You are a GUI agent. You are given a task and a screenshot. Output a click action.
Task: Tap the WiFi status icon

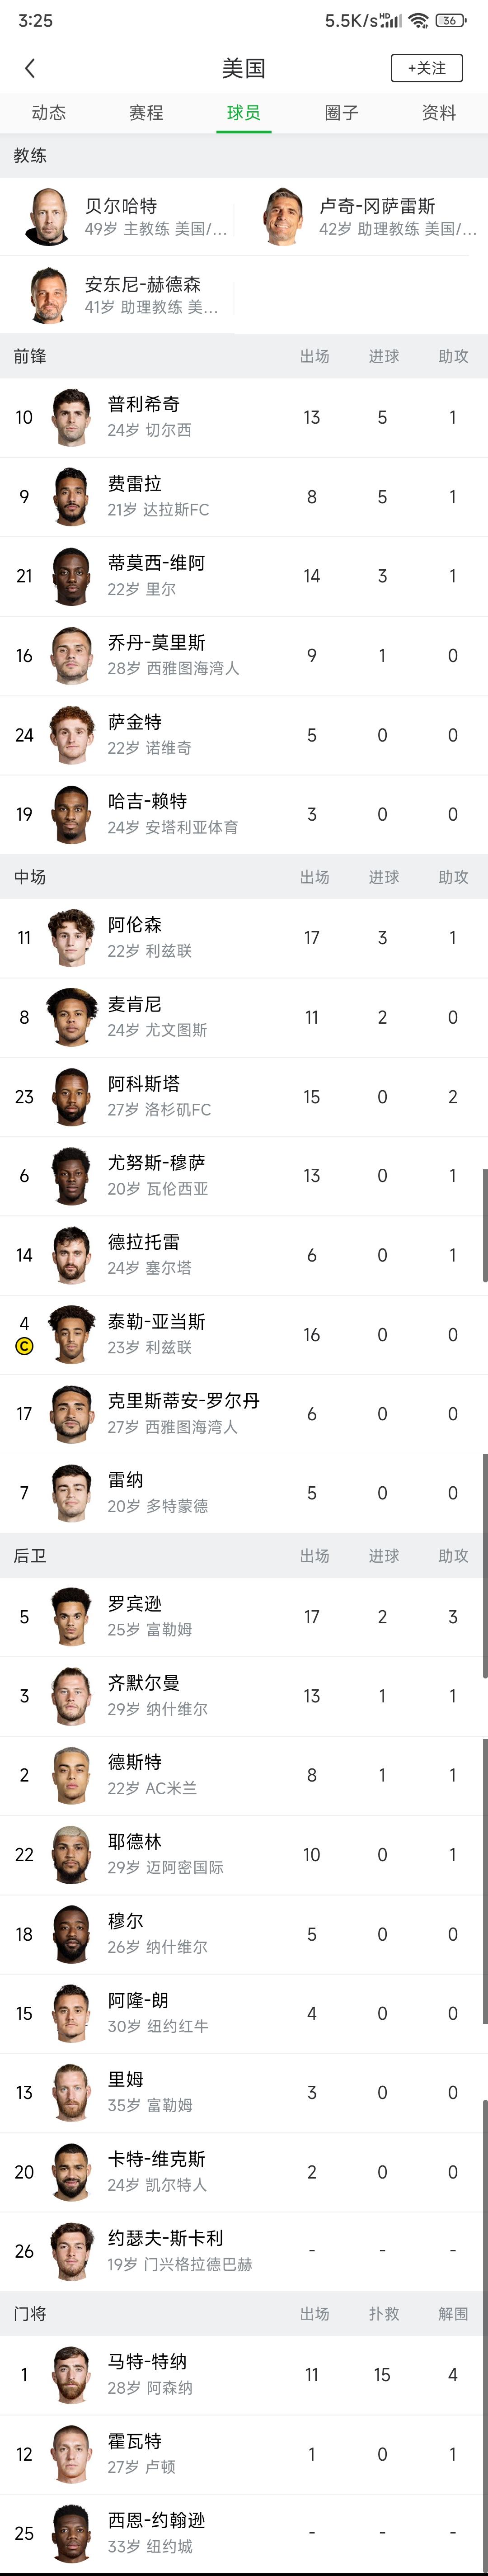419,20
